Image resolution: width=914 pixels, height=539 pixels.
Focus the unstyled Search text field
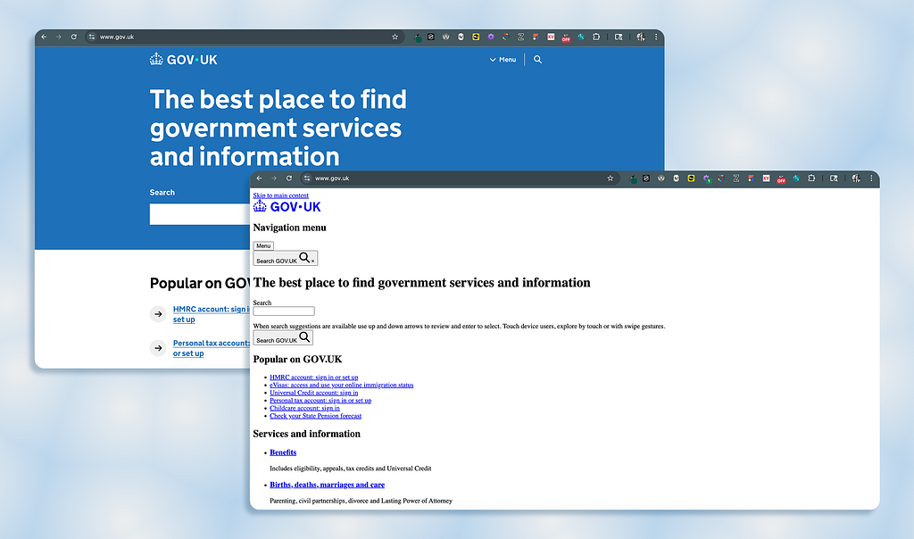(x=284, y=311)
